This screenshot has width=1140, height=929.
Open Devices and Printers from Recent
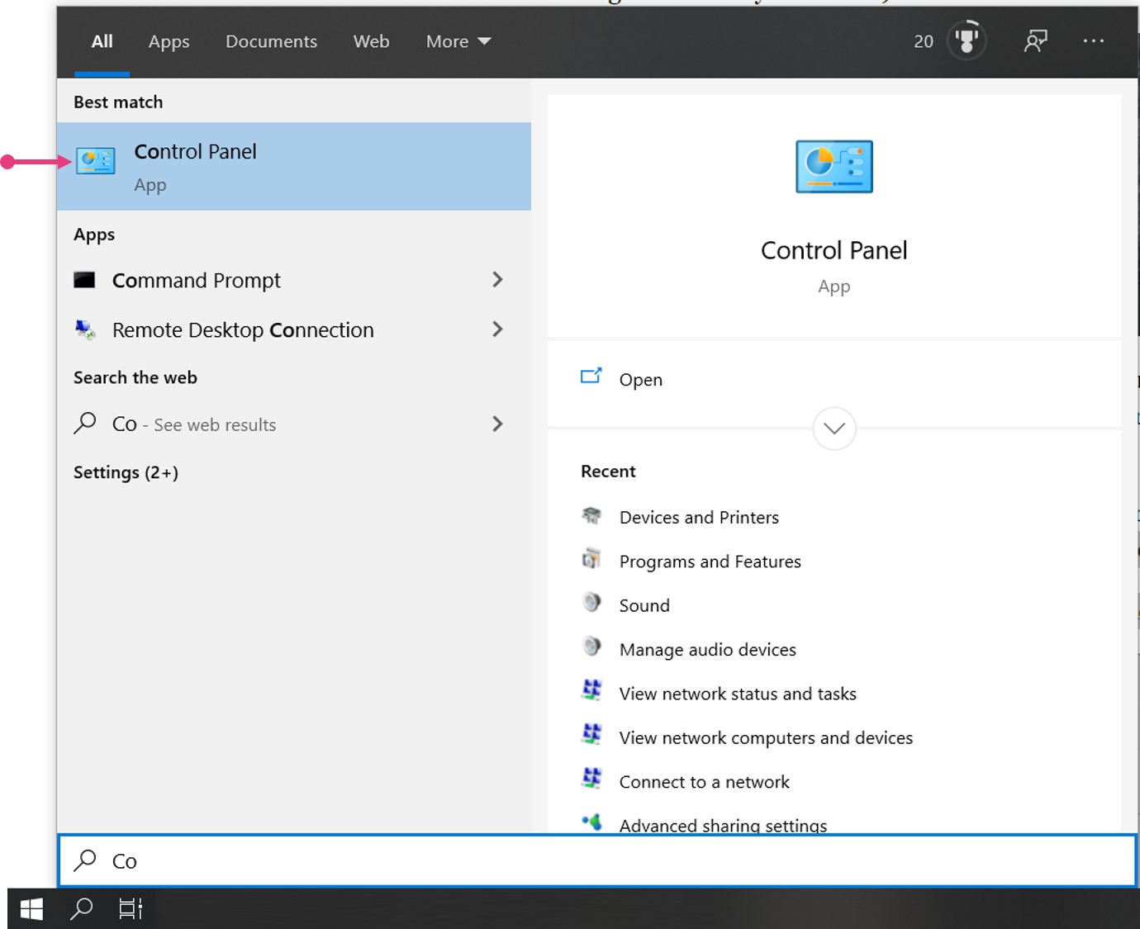[x=699, y=517]
